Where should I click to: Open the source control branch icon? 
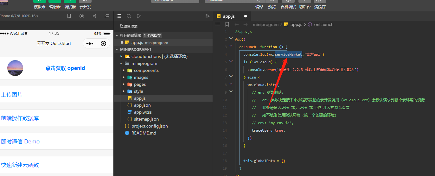click(139, 16)
